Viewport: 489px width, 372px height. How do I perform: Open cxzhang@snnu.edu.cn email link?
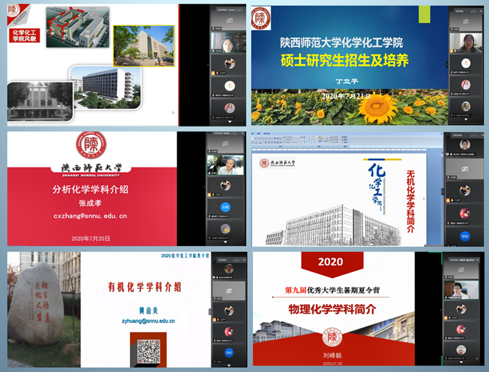90,216
